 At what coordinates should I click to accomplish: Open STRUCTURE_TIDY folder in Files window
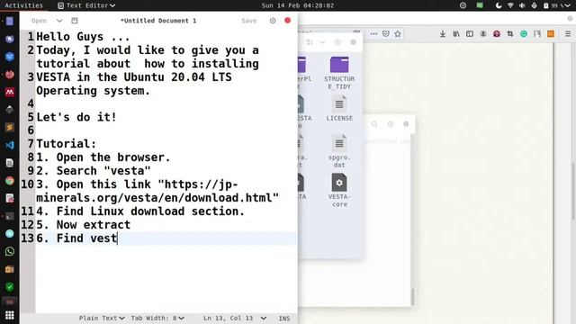(x=339, y=73)
